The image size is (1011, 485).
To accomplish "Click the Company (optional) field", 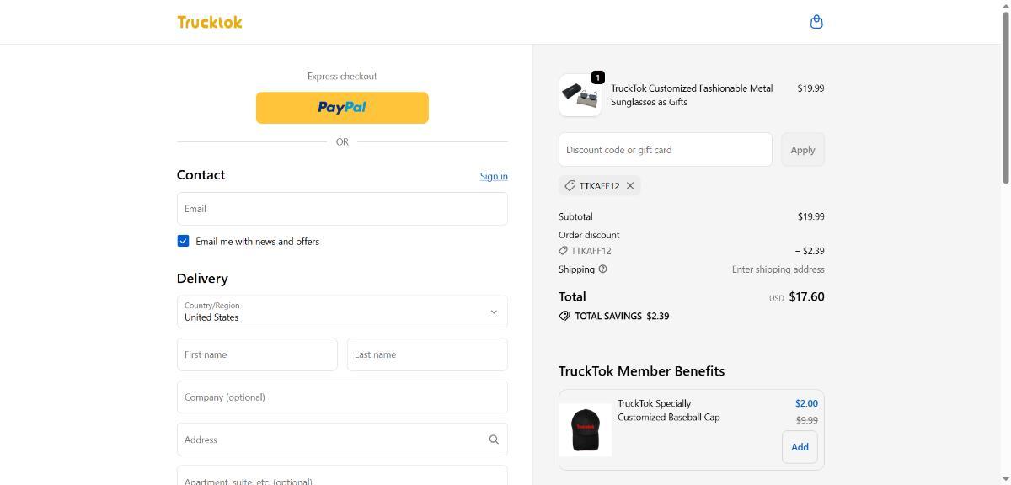I will click(x=342, y=397).
